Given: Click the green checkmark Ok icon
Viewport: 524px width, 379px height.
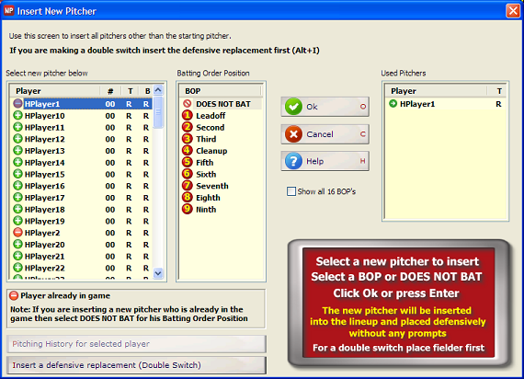Looking at the screenshot, I should [x=293, y=107].
